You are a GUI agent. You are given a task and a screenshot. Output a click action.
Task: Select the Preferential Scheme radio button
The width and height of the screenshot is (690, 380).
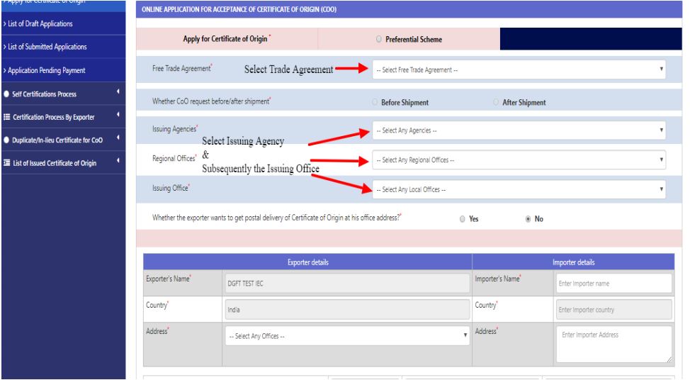pyautogui.click(x=379, y=39)
